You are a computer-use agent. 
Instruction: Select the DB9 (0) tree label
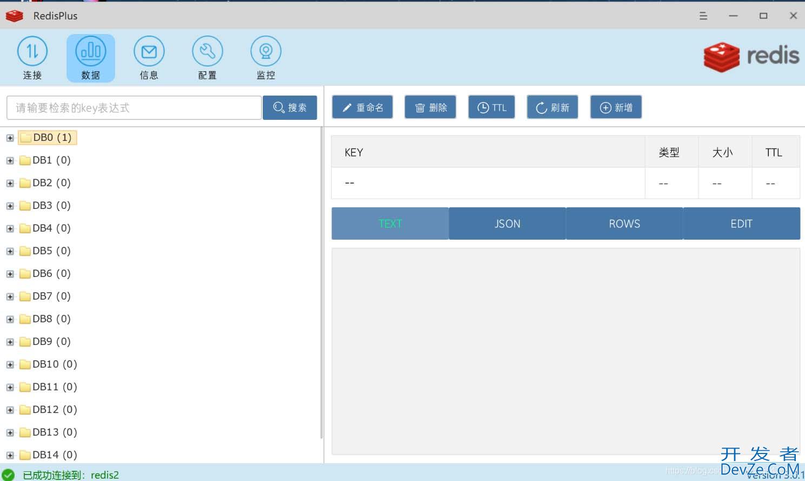(51, 342)
